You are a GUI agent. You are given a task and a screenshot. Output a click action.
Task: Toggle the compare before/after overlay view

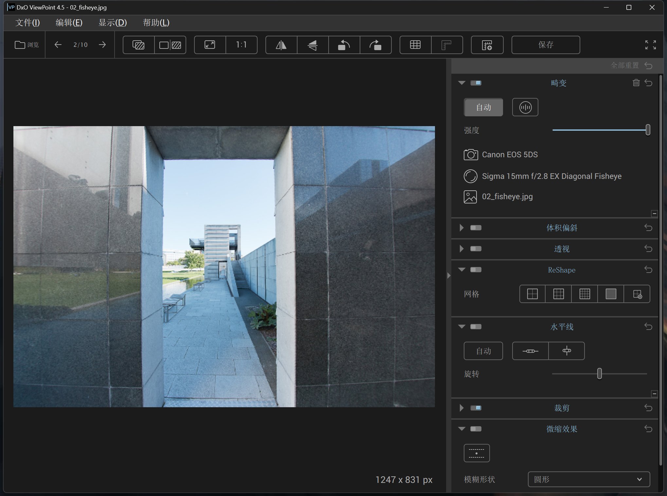point(138,45)
